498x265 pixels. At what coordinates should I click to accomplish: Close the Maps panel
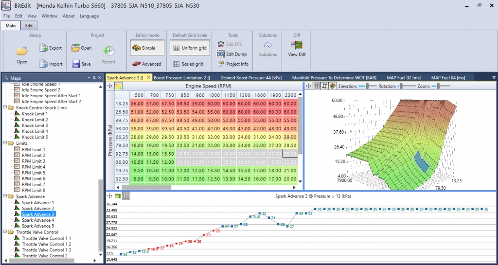tap(100, 77)
